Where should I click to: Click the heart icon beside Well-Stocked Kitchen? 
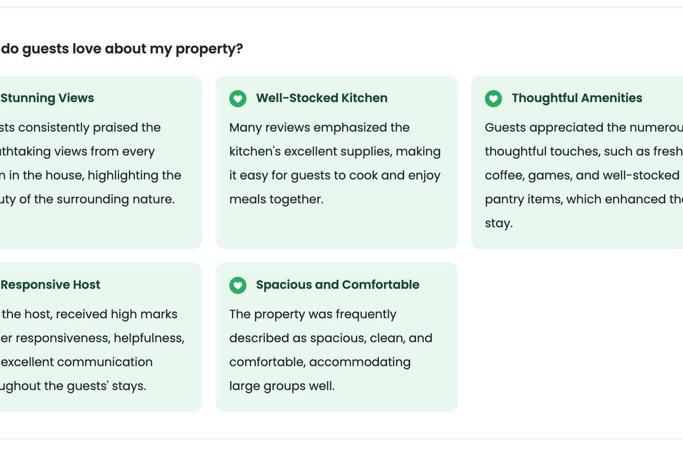pyautogui.click(x=238, y=99)
